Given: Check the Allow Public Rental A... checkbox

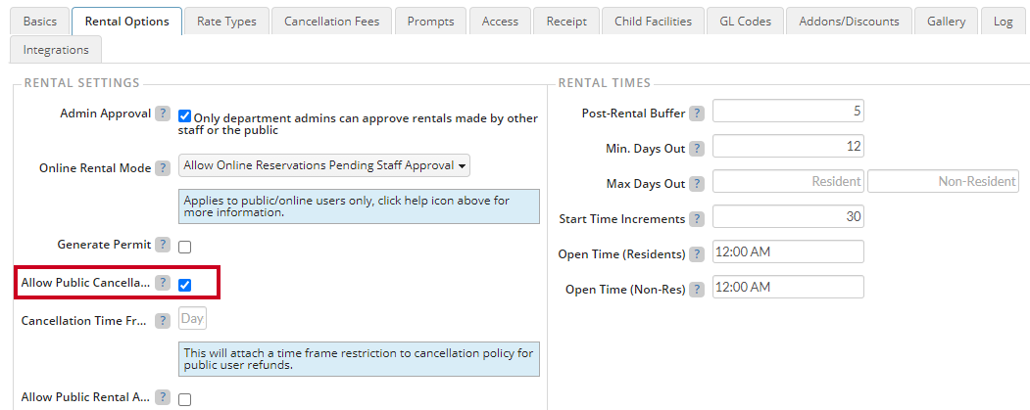Looking at the screenshot, I should coord(184,399).
